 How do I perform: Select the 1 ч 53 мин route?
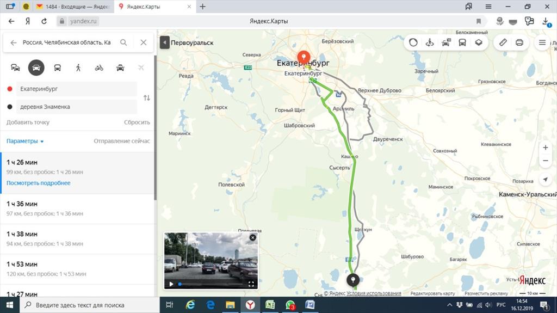click(77, 269)
